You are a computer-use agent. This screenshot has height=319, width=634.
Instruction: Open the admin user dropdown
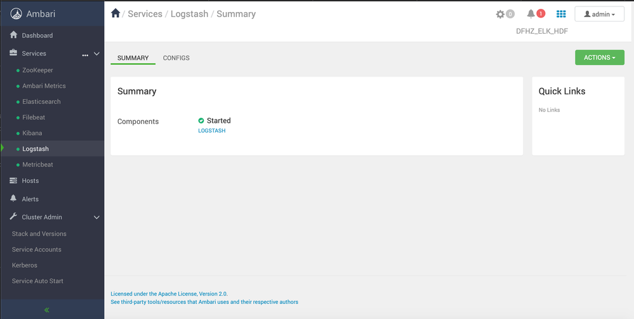point(599,14)
